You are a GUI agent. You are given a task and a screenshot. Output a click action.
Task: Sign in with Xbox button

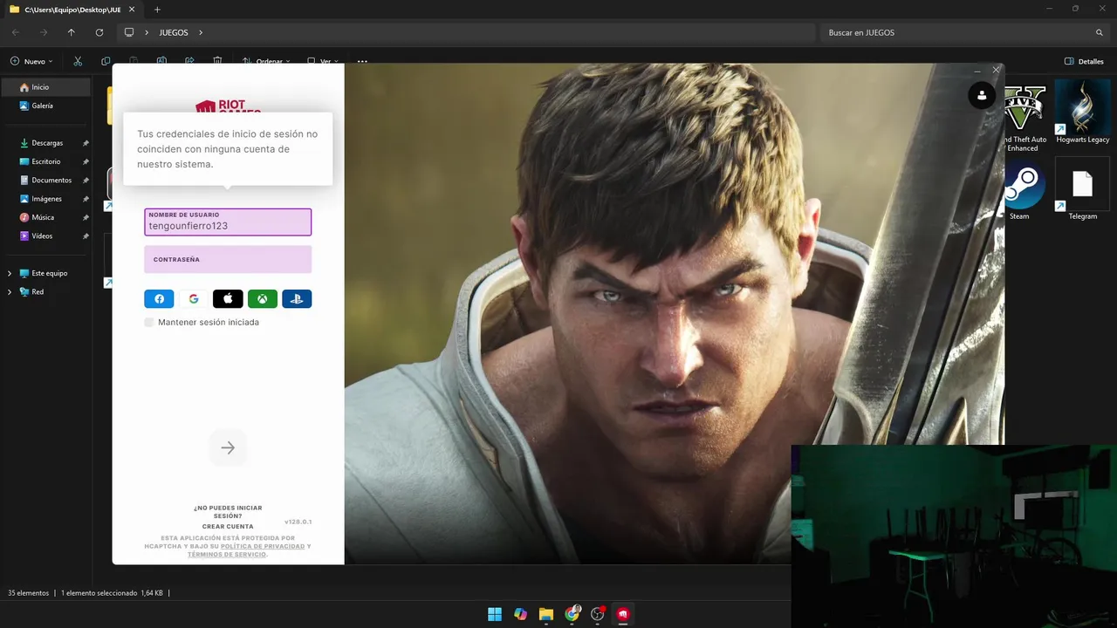click(x=262, y=299)
